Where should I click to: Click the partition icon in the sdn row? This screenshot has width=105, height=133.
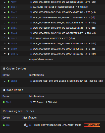[26, 125]
